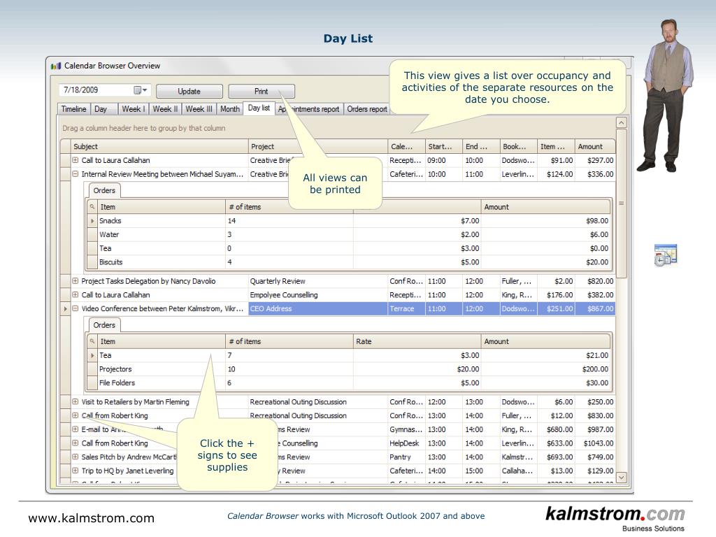
Task: Expand Visit to Retailers by Martin Fleming
Action: coord(76,402)
